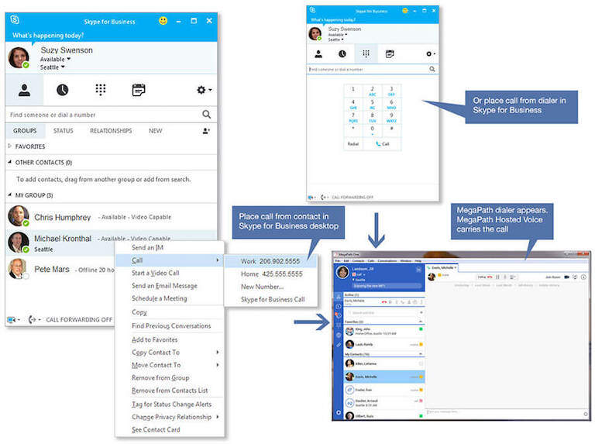Expand FAVORITES group
Screen dimensions: 595x444
tap(10, 146)
